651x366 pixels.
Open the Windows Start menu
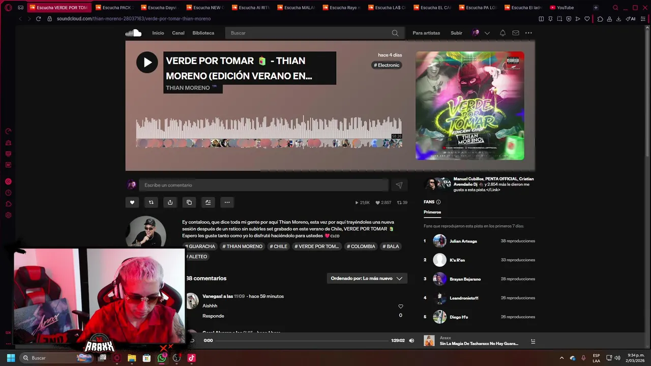click(11, 358)
